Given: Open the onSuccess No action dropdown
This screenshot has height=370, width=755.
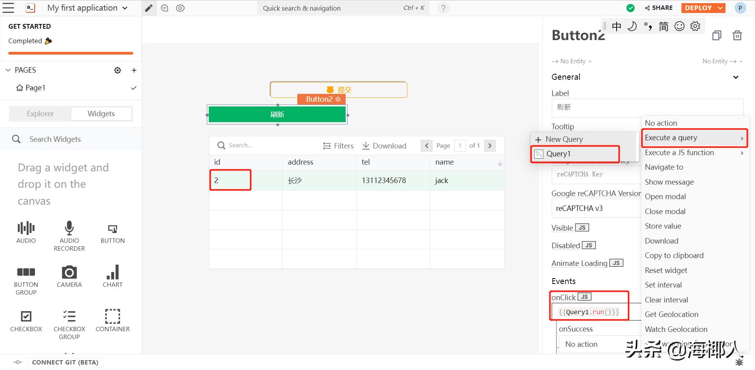Looking at the screenshot, I should [x=600, y=344].
